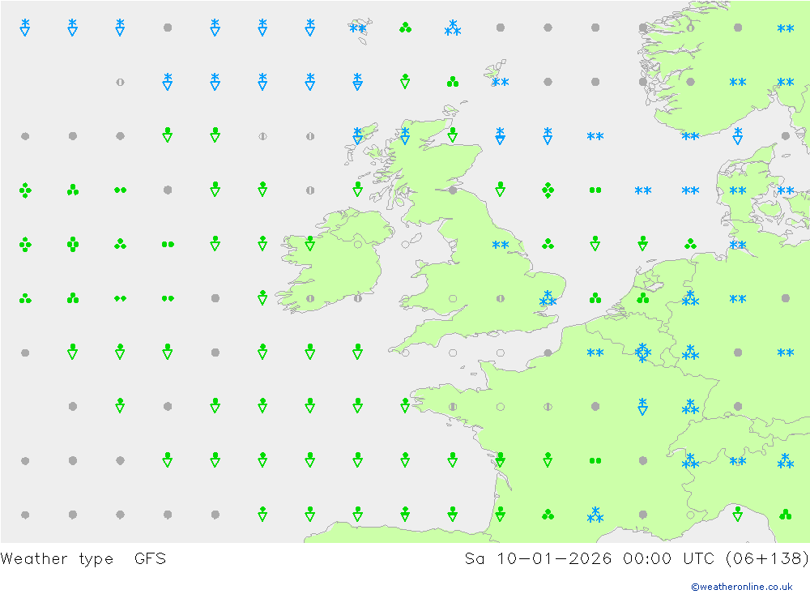Click the snow-shower symbol over eastern France
The height and width of the screenshot is (594, 810).
(642, 406)
